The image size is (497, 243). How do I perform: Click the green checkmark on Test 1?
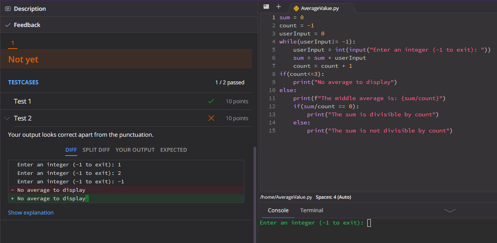(211, 101)
